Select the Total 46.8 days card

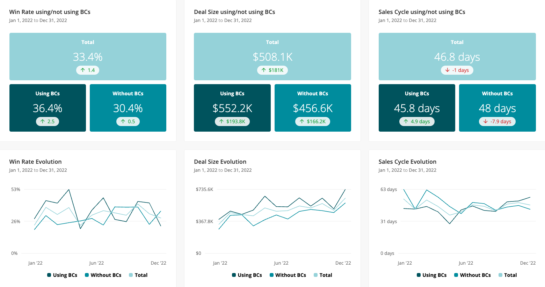tap(457, 57)
